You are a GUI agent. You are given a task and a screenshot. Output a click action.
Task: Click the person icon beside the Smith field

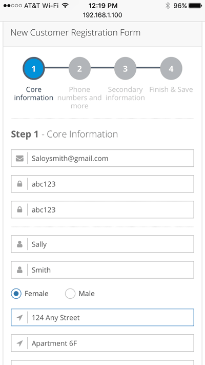[20, 270]
